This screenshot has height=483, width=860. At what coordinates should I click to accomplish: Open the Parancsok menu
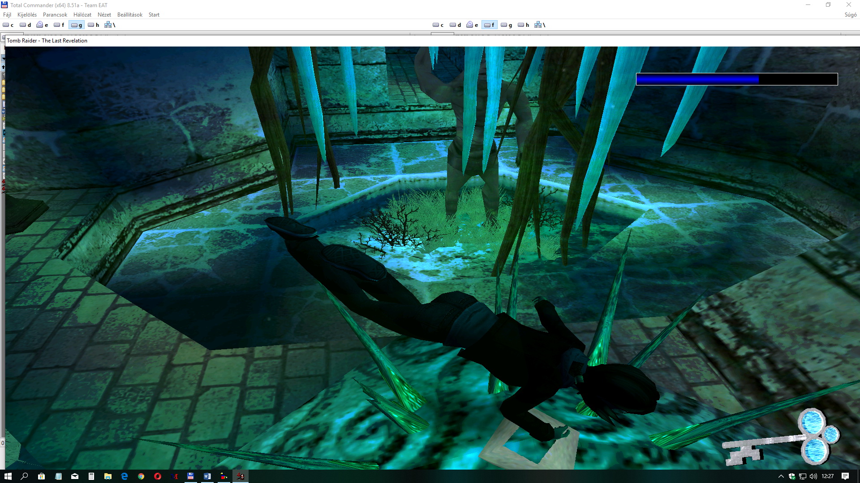tap(55, 15)
